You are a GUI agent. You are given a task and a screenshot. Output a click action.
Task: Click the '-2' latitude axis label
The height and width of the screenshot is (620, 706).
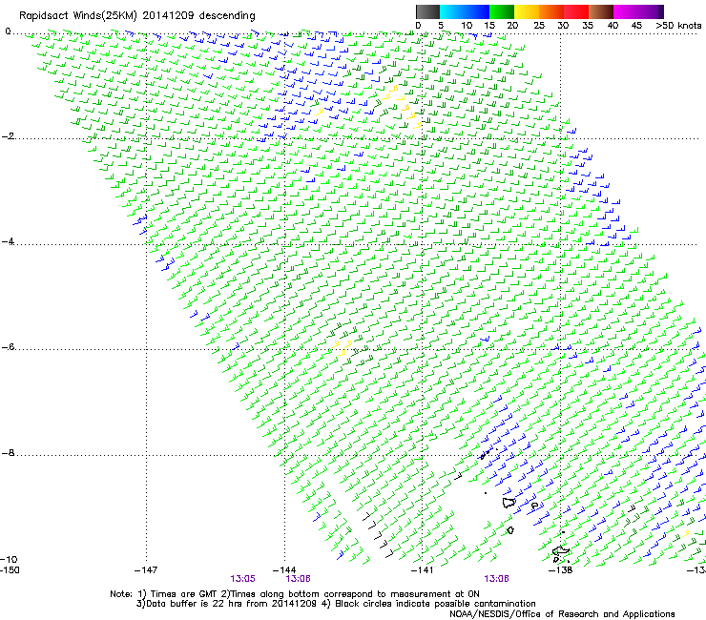click(x=8, y=136)
